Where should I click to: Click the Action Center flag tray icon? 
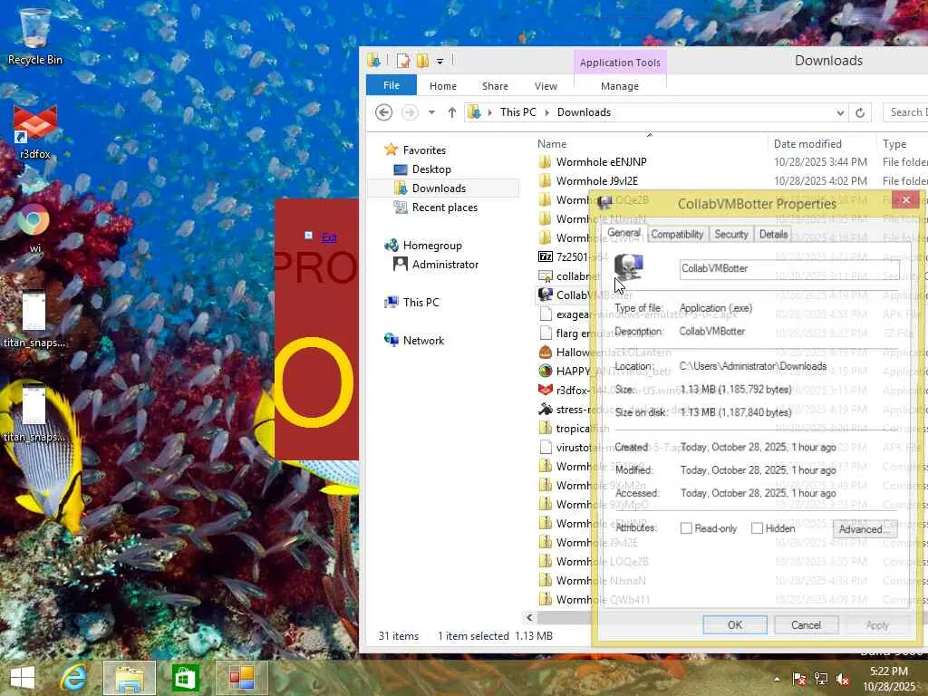[799, 679]
